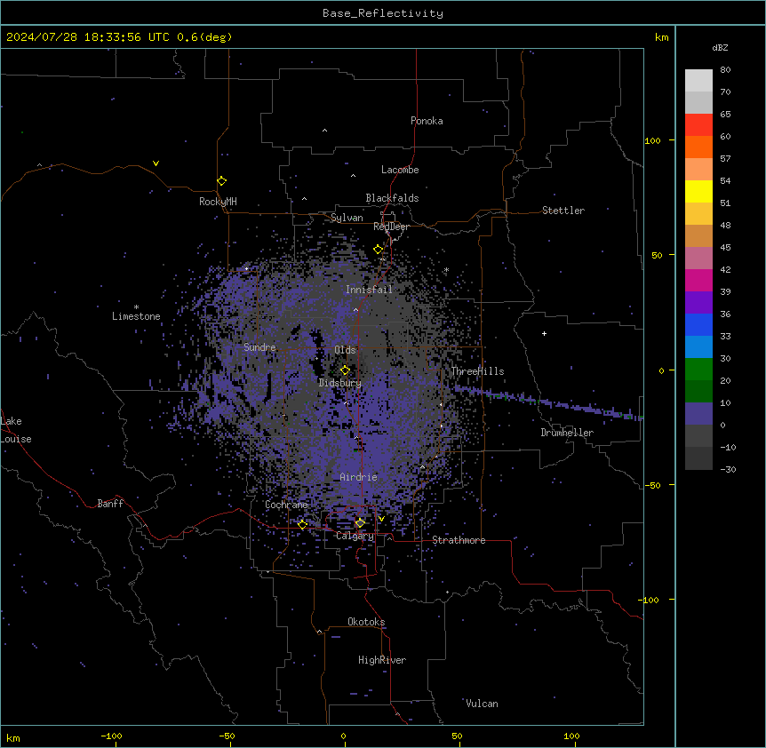Click the legend value -30 label
766x748 pixels.
[728, 469]
